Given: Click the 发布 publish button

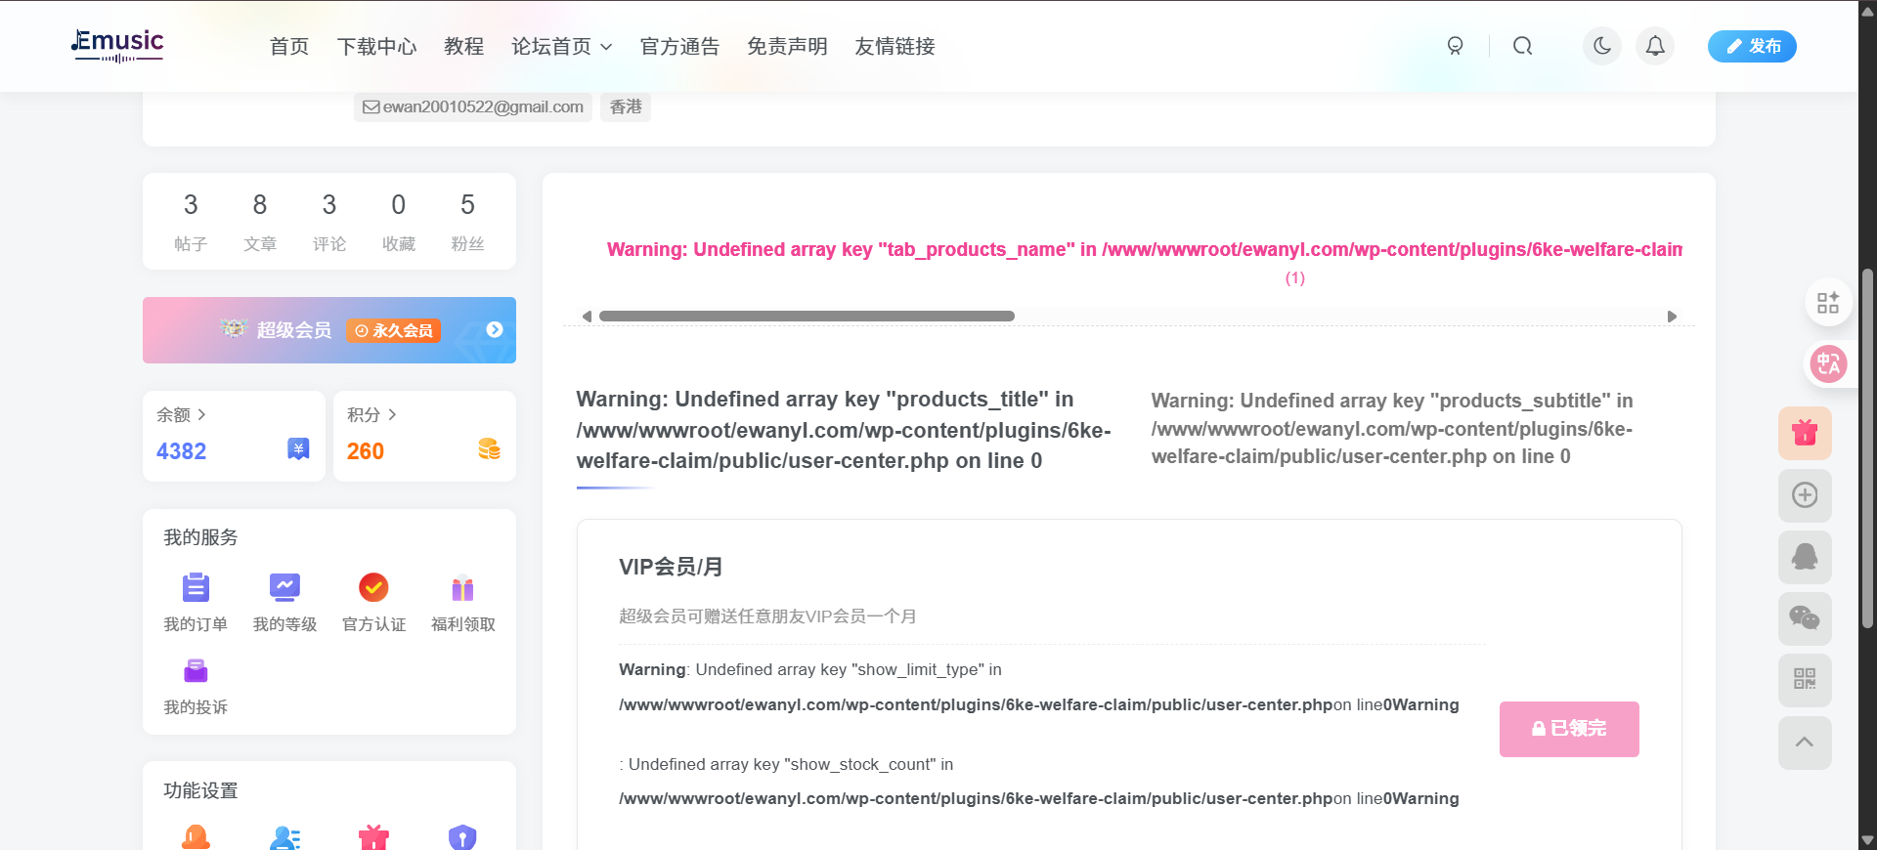Looking at the screenshot, I should [x=1752, y=46].
